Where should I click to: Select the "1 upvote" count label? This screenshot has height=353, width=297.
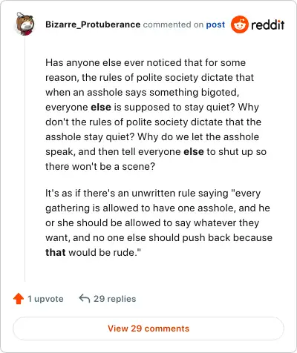pyautogui.click(x=45, y=299)
